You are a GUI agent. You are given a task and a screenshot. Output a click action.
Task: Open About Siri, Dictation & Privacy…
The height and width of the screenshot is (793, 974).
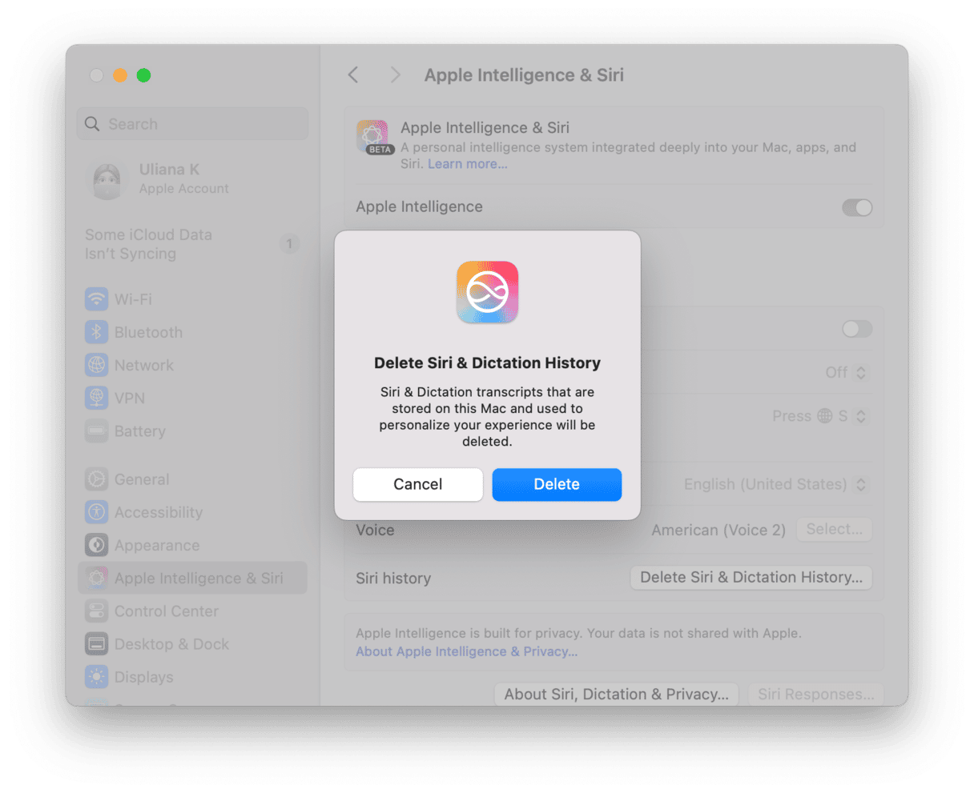pos(617,694)
